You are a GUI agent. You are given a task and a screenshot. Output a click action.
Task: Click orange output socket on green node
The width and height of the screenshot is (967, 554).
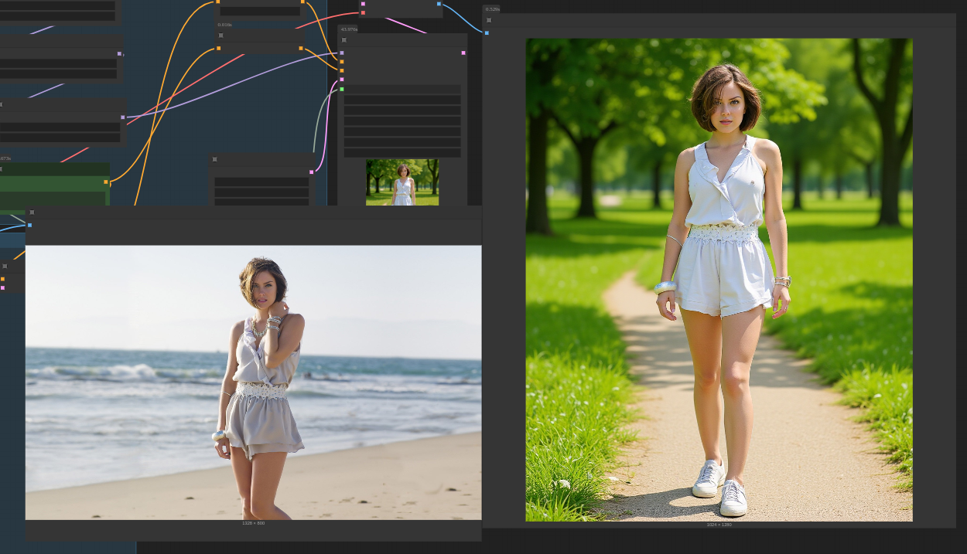click(106, 182)
